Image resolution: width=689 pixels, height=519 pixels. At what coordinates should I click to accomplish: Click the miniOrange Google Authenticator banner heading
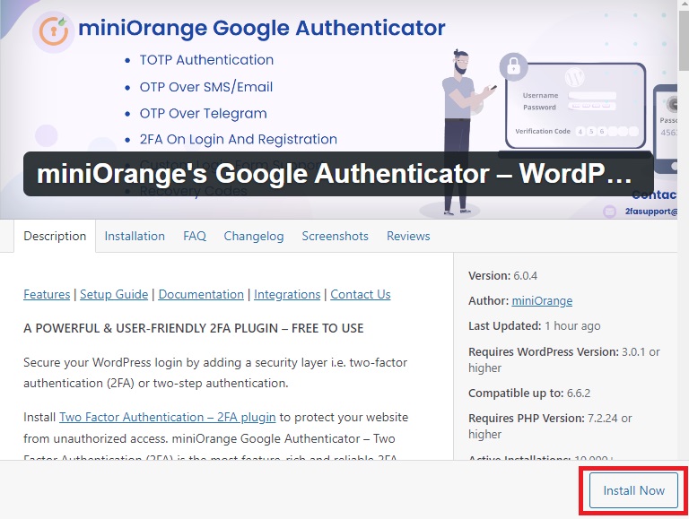(x=261, y=28)
